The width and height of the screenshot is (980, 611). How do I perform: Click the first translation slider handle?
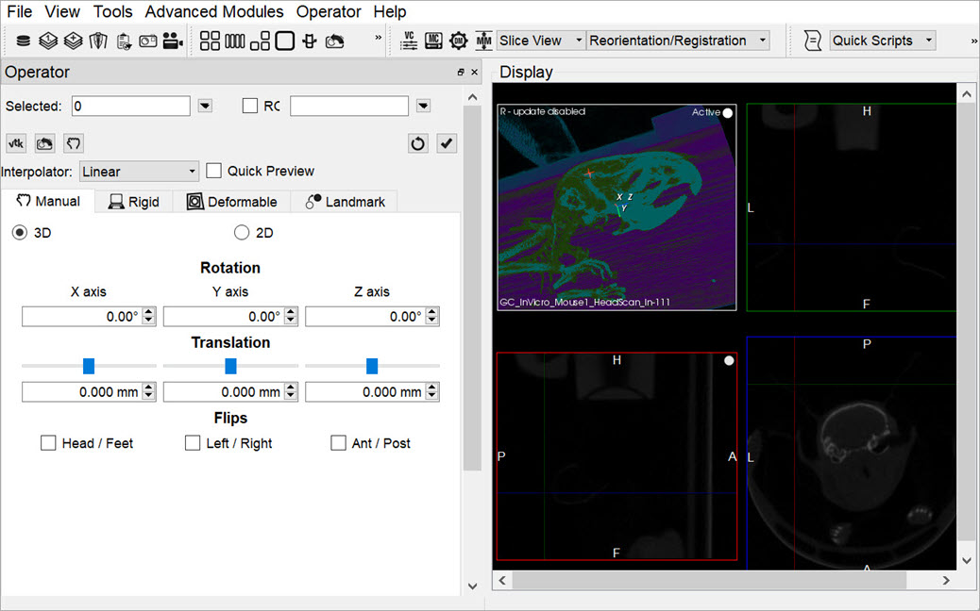click(x=89, y=366)
